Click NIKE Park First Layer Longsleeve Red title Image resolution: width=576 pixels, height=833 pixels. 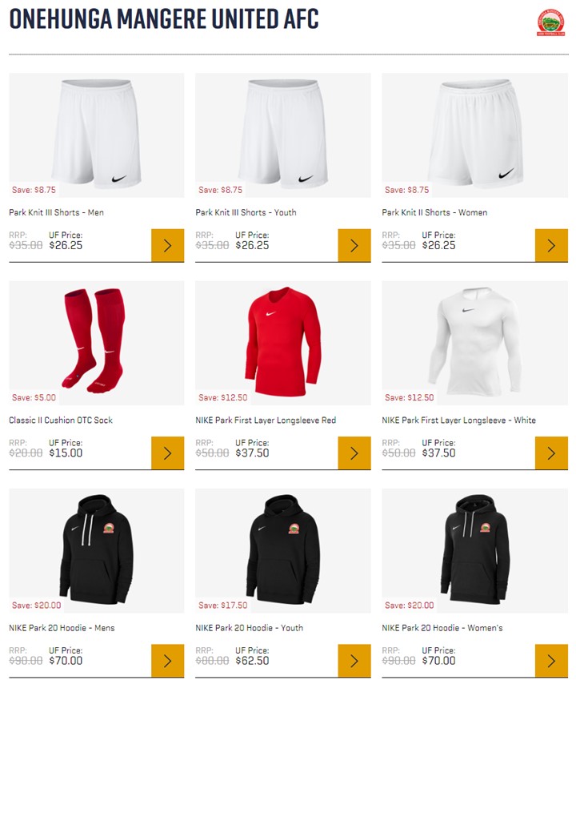pos(266,421)
